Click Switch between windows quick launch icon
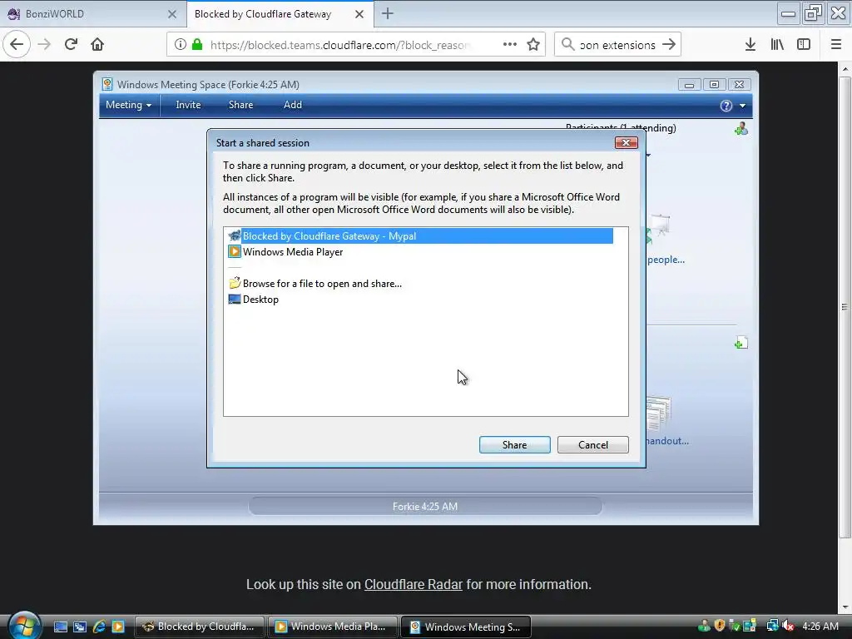 pyautogui.click(x=80, y=627)
